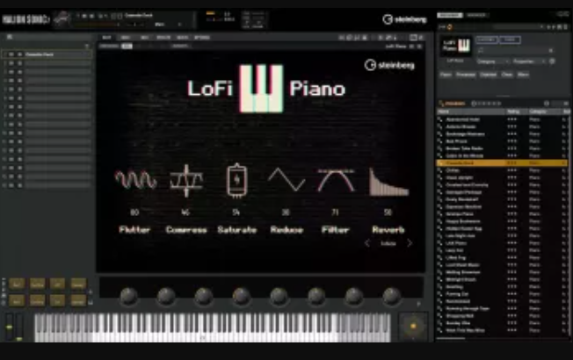Trigger the last pad in top row
Screen dimensions: 573x360
tap(78, 284)
